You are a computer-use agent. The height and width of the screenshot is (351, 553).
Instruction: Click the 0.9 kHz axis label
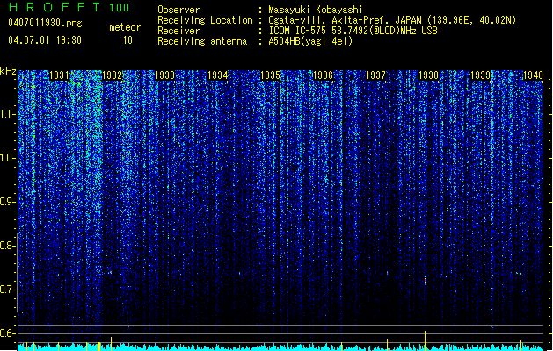[x=7, y=202]
